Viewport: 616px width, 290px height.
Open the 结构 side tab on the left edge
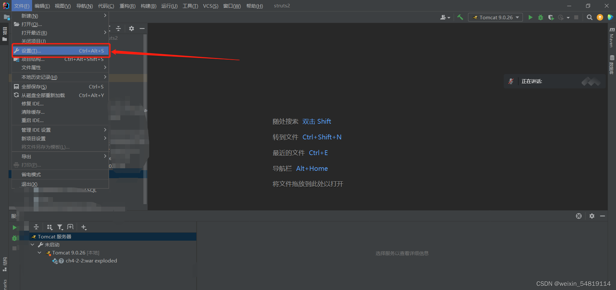4,264
